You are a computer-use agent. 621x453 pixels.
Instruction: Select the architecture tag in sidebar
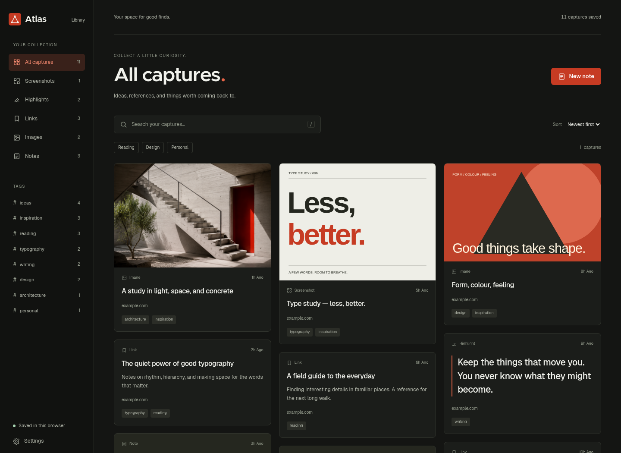click(47, 296)
